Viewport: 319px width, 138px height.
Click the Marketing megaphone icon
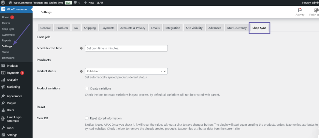[x=4, y=87]
